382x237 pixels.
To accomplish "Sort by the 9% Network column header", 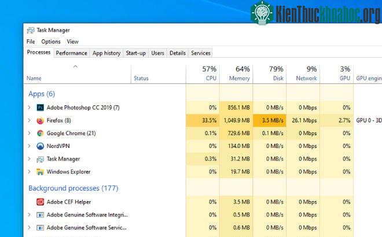I will 303,74.
